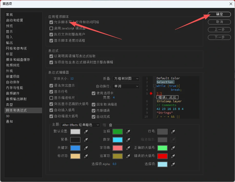This screenshot has width=235, height=182.
Task: Toggle 语法突出显示 checkbox
Action: coord(51,86)
